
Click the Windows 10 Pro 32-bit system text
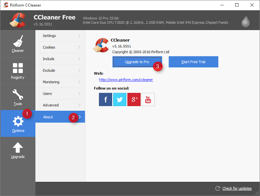coord(101,18)
